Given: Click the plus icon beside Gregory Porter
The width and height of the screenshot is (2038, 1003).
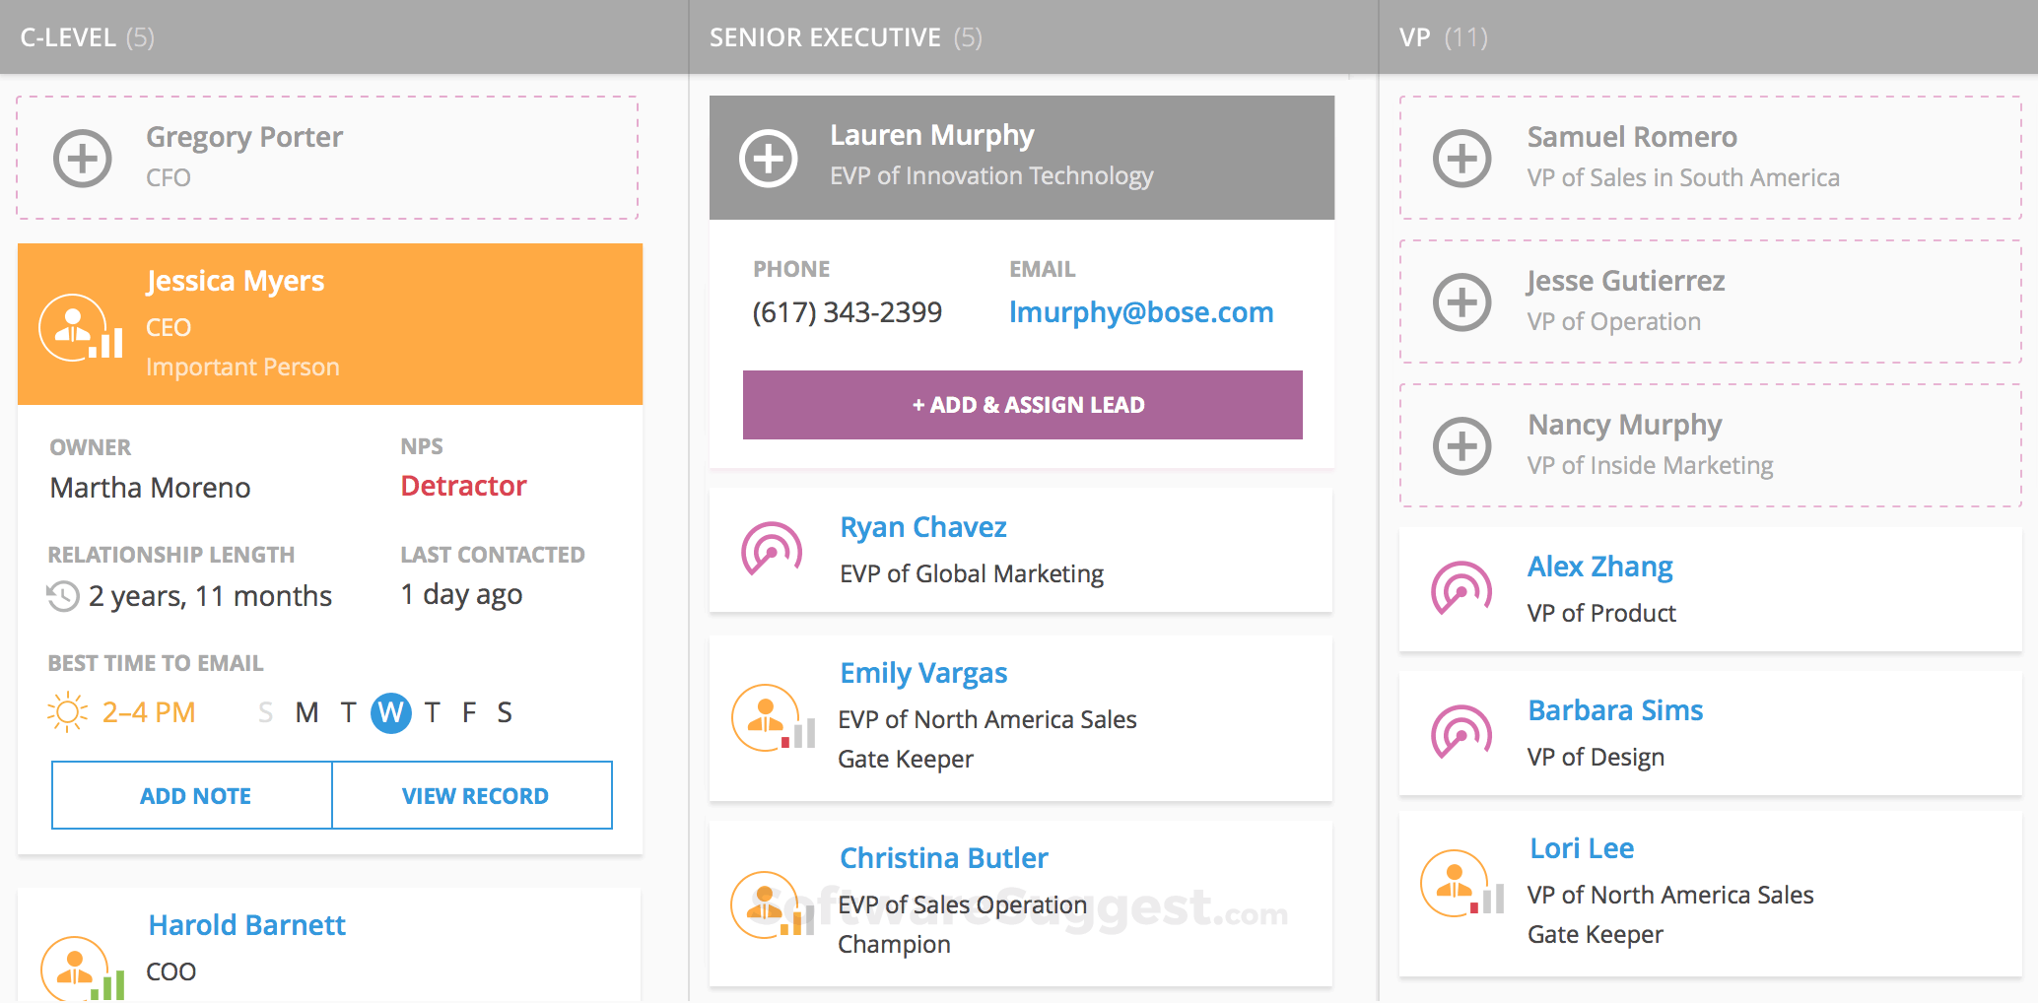Looking at the screenshot, I should [x=82, y=158].
